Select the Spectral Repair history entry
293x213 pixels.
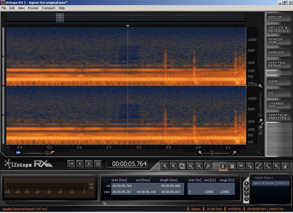tap(271, 183)
